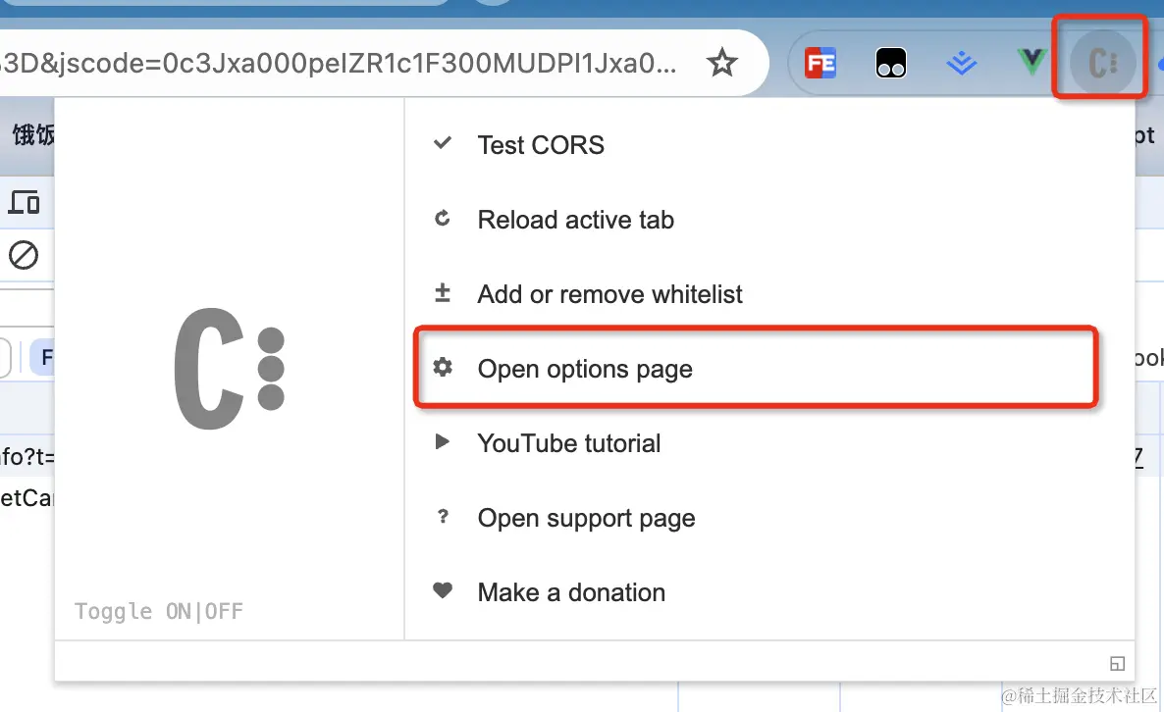The width and height of the screenshot is (1164, 712).
Task: Click the checkmark icon beside Test CORS
Action: [x=443, y=142]
